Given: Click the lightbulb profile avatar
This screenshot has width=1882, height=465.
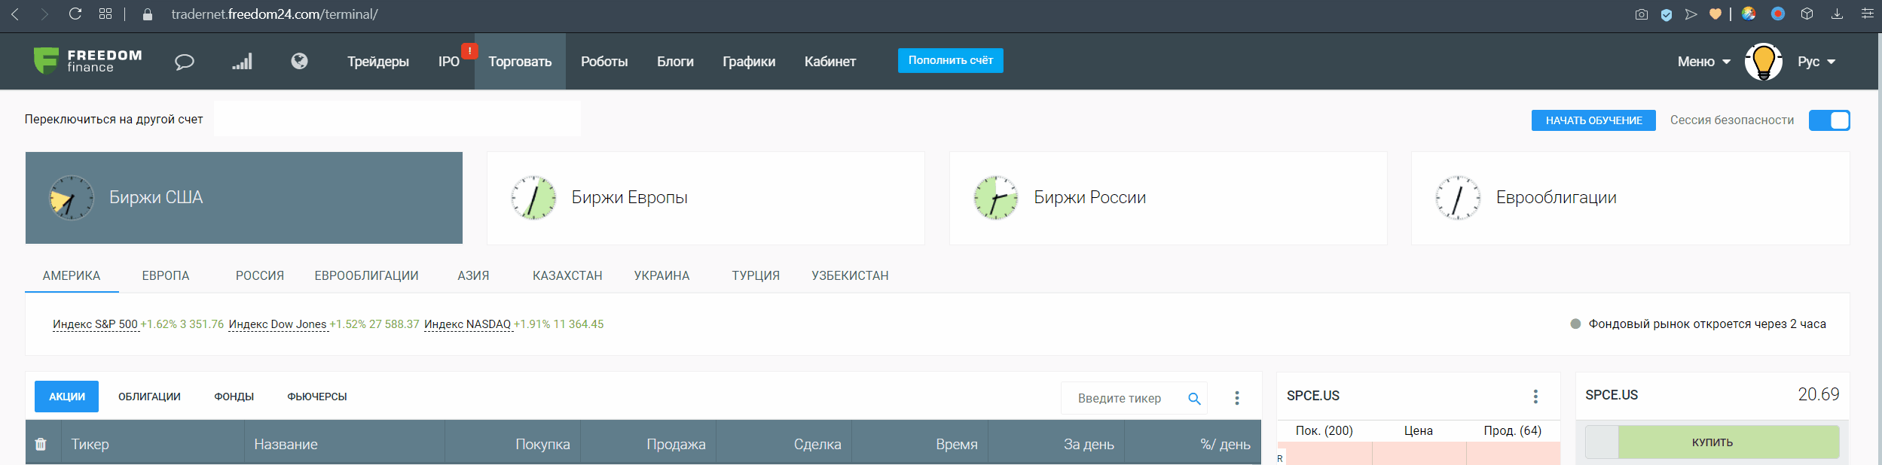Looking at the screenshot, I should tap(1764, 62).
